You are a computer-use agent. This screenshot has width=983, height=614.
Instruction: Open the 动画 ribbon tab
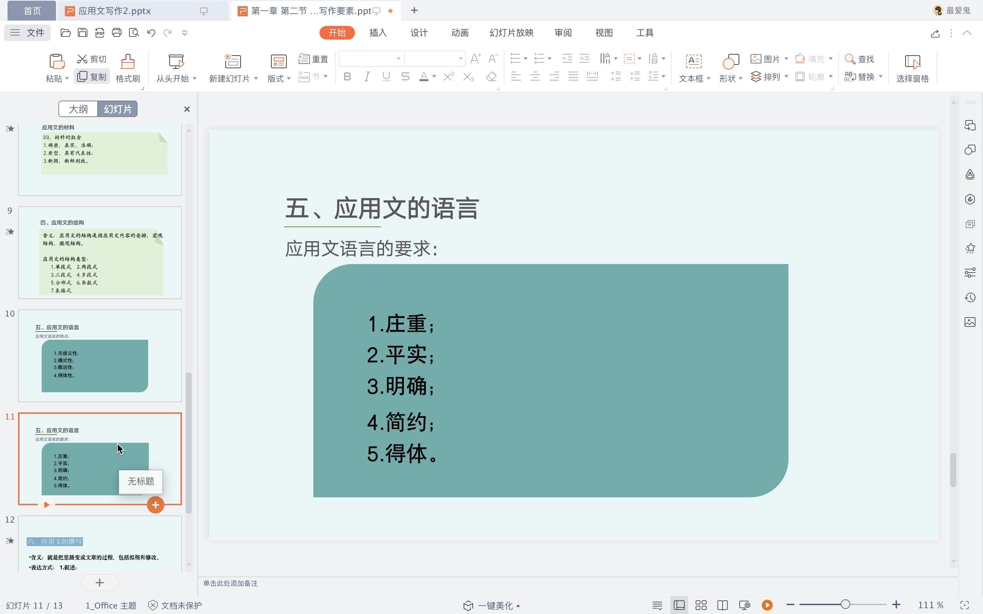point(460,33)
